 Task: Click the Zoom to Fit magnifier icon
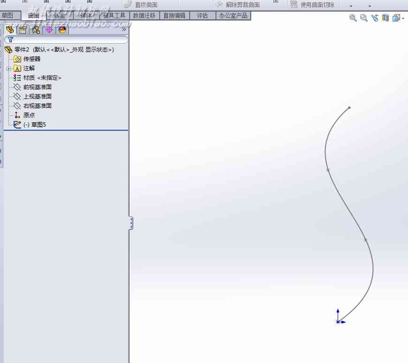(x=353, y=18)
